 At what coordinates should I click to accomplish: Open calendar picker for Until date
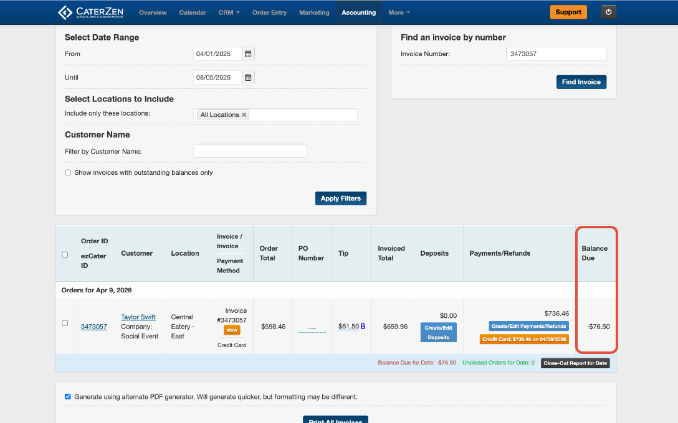coord(248,78)
